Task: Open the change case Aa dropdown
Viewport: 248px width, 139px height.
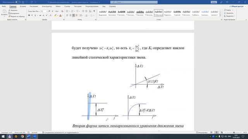Action: tap(57, 11)
